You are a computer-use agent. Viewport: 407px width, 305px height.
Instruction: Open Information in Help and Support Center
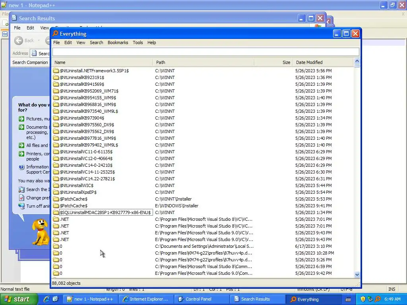tap(37, 169)
